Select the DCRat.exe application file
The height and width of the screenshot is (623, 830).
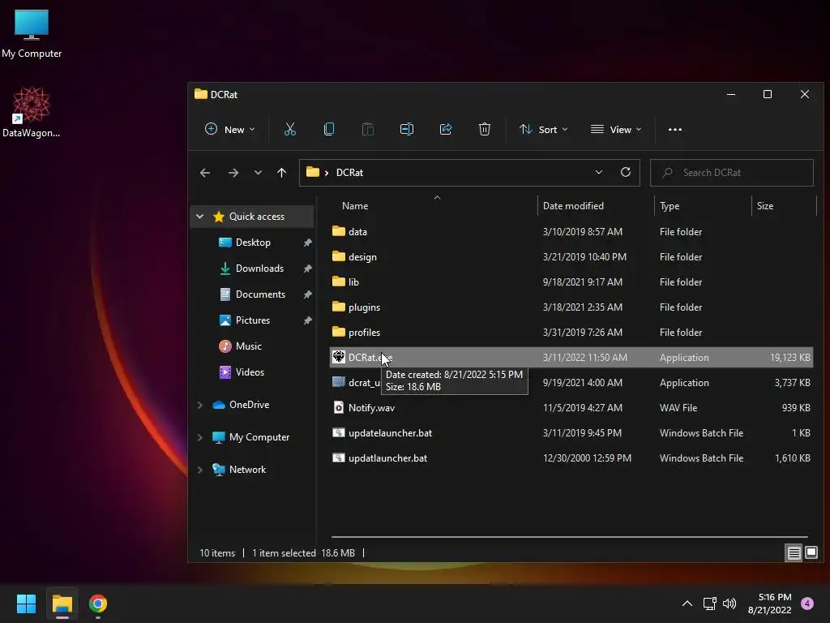pyautogui.click(x=571, y=358)
